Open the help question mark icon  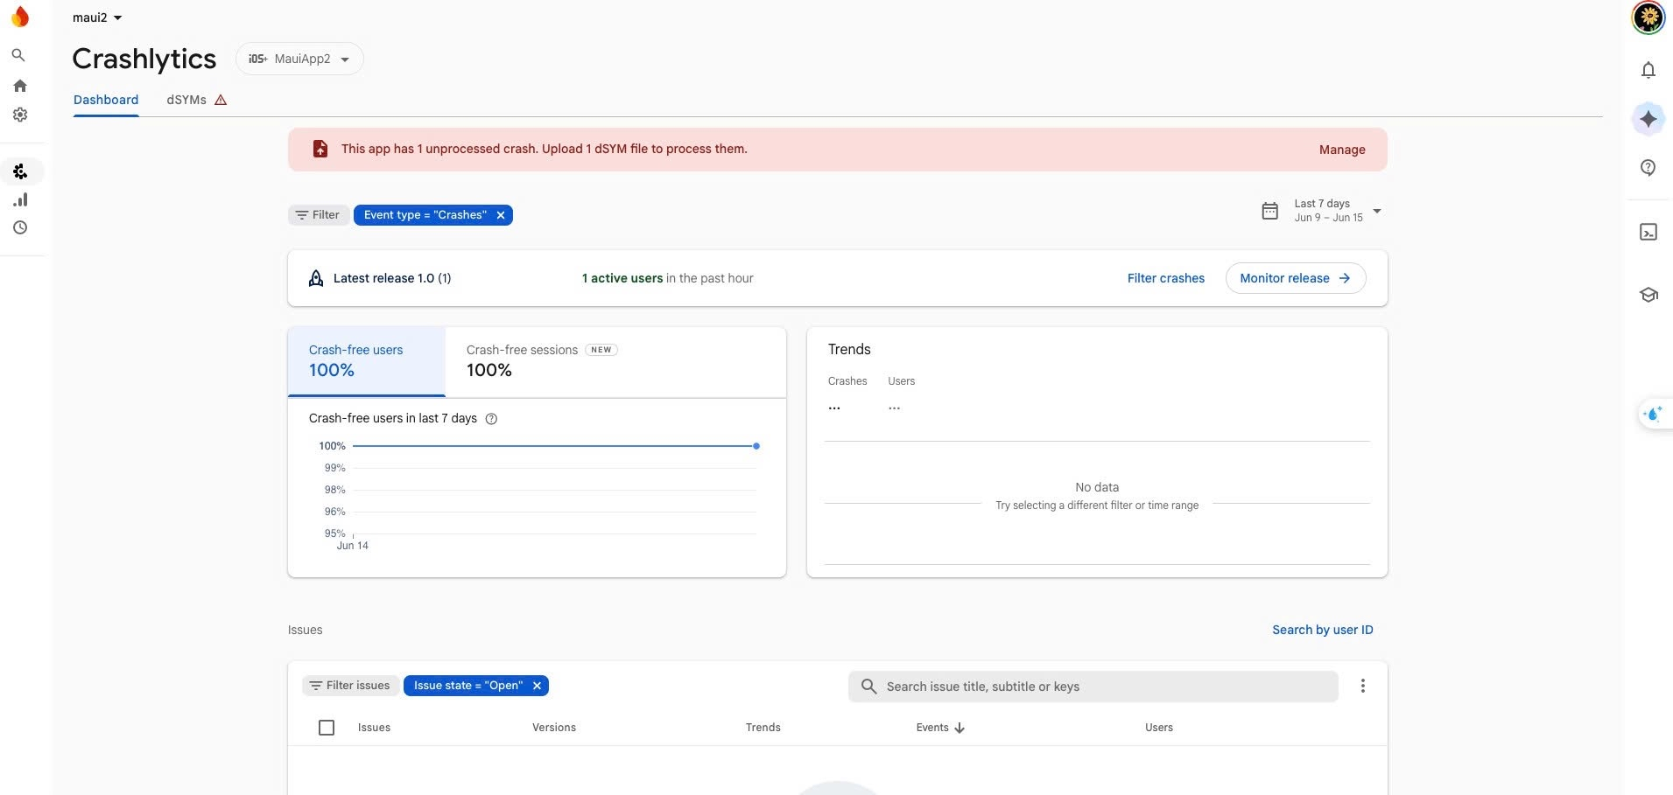(1648, 168)
